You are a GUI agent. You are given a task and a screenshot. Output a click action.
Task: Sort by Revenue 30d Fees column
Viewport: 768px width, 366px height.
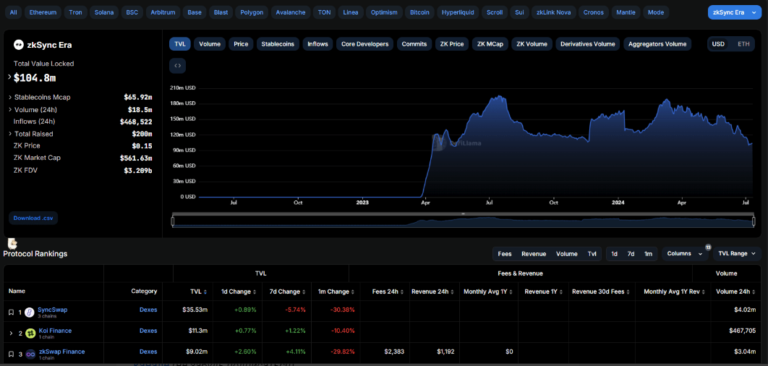pyautogui.click(x=628, y=291)
